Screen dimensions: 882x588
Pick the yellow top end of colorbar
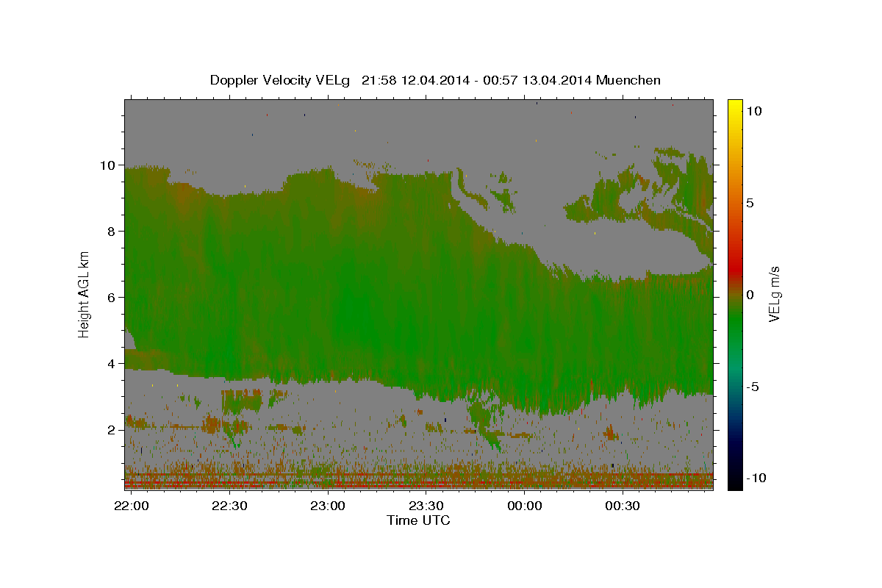(735, 104)
